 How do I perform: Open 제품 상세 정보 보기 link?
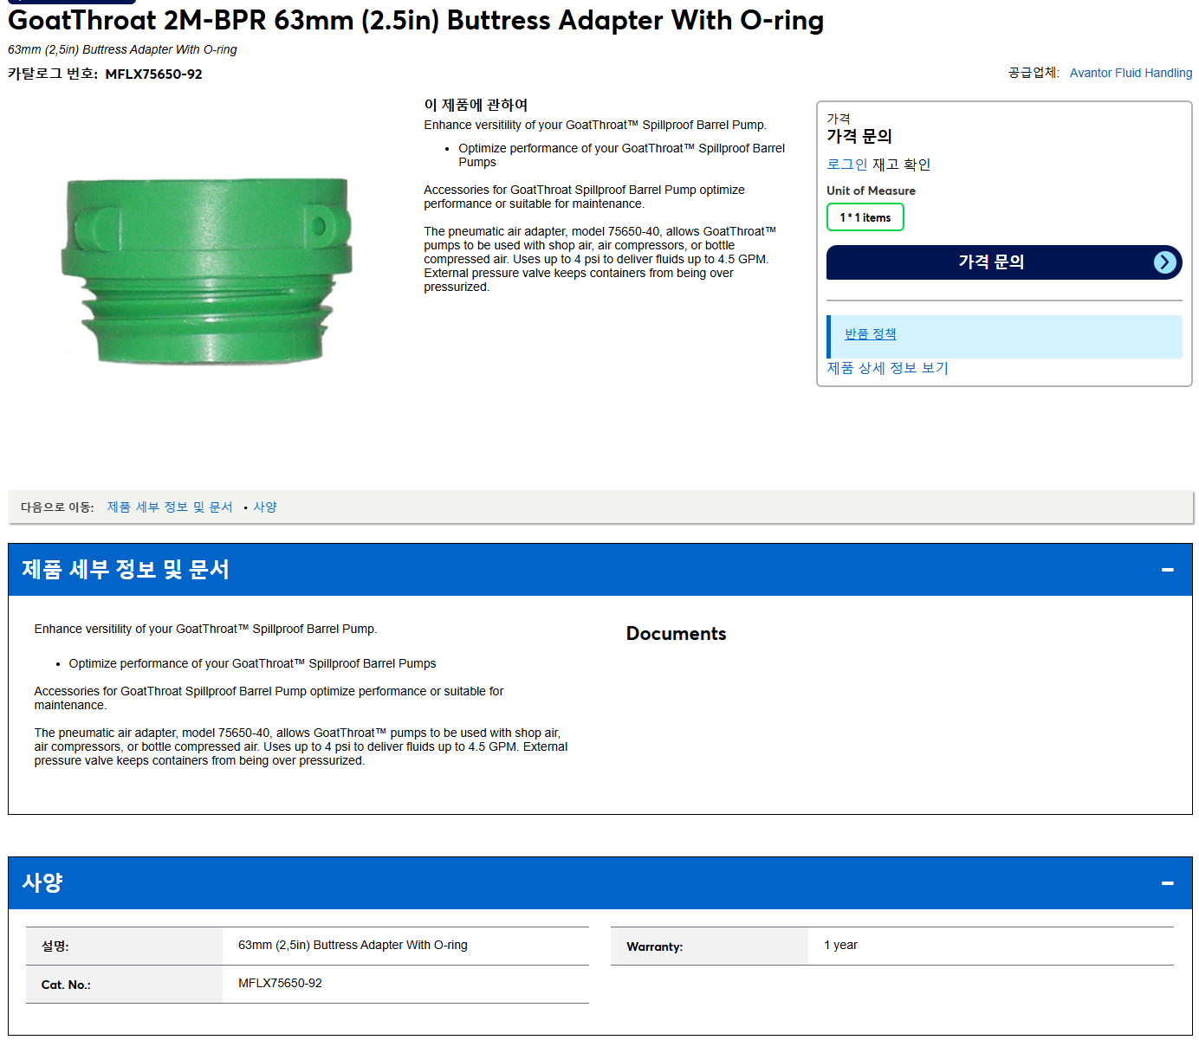pos(887,368)
